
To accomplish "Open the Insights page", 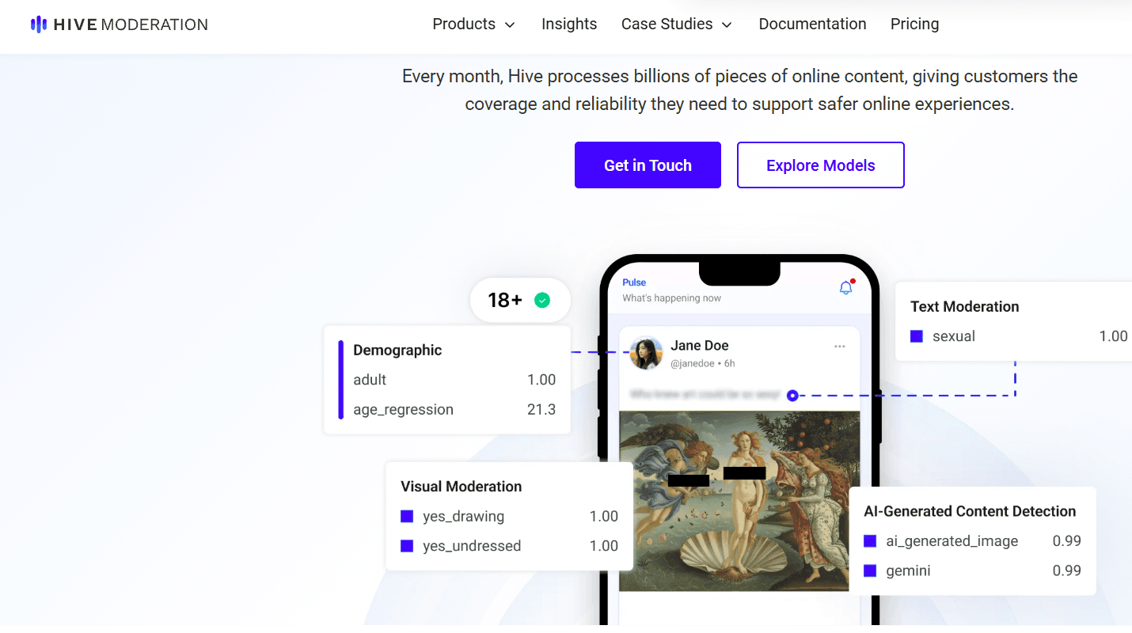I will (569, 25).
